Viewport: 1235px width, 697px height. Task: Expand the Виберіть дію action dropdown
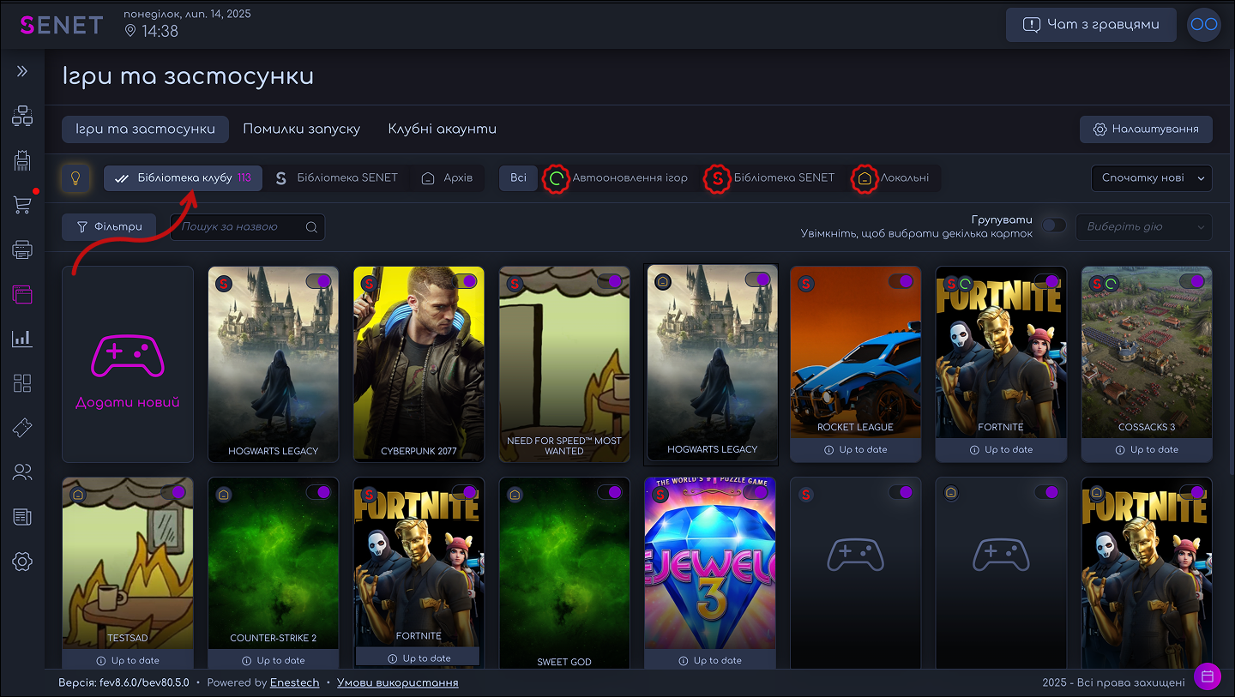(1144, 227)
